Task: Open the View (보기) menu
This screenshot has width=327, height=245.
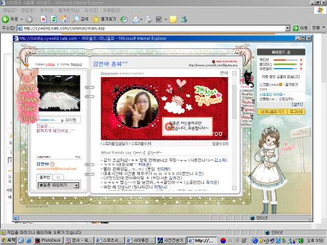Action: click(46, 10)
